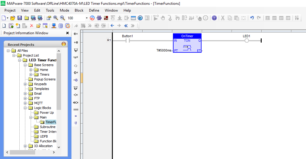306x159 pixels.
Task: Select the OnTimer TON function block
Action: 187,43
